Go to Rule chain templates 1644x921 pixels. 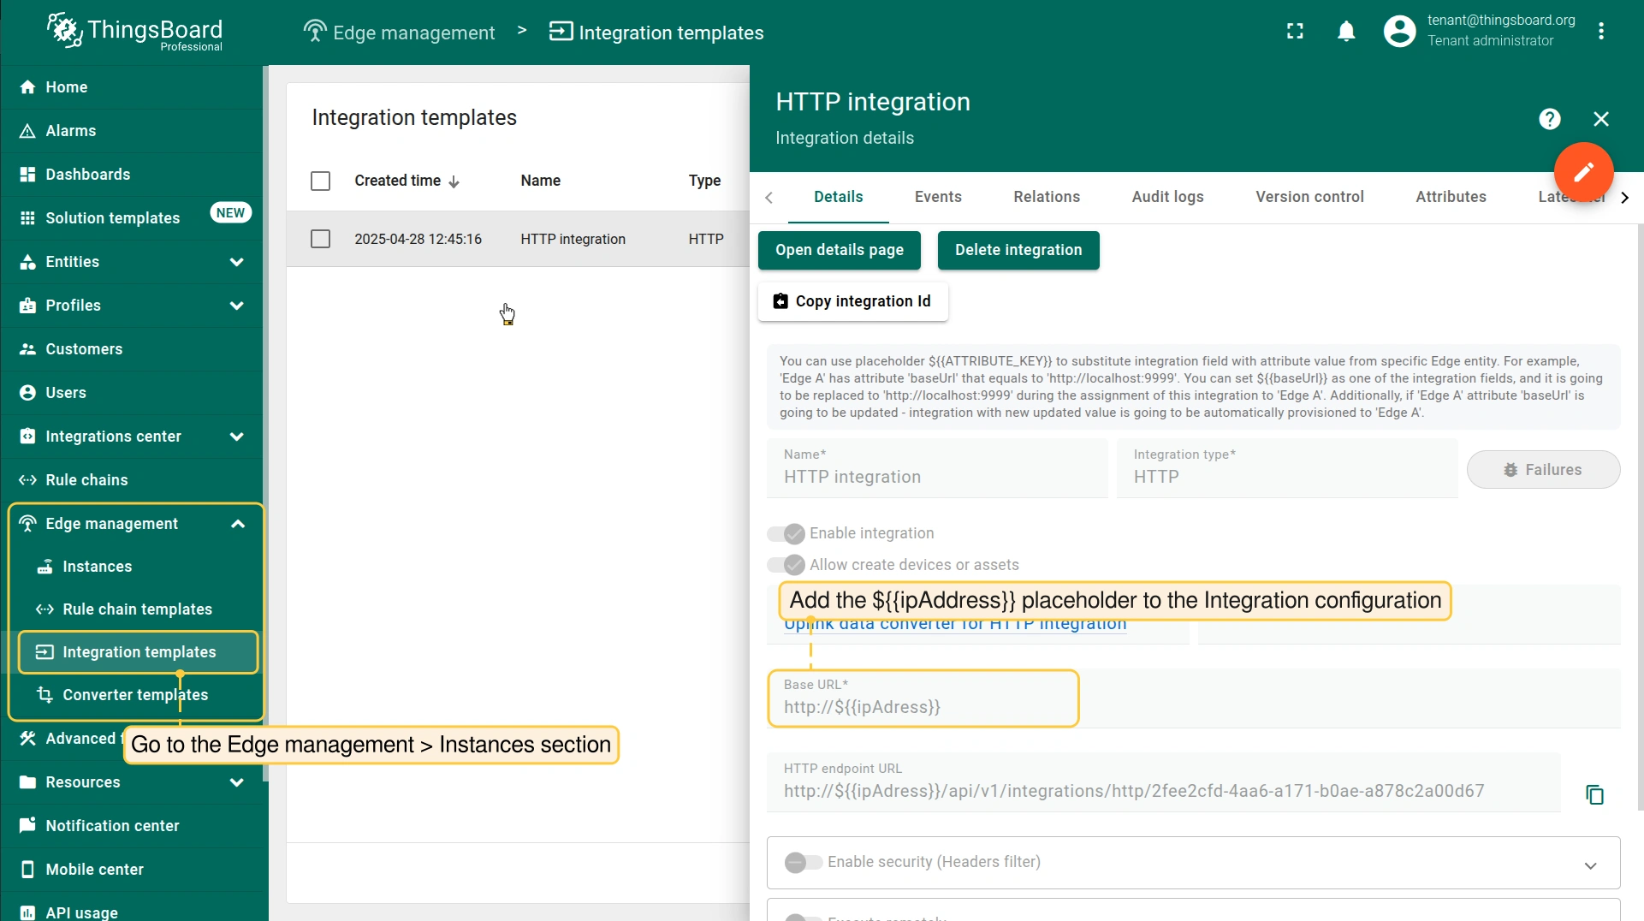pos(137,609)
